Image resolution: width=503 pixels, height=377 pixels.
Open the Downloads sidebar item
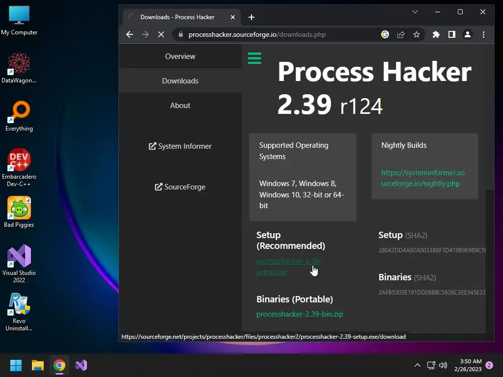point(180,81)
